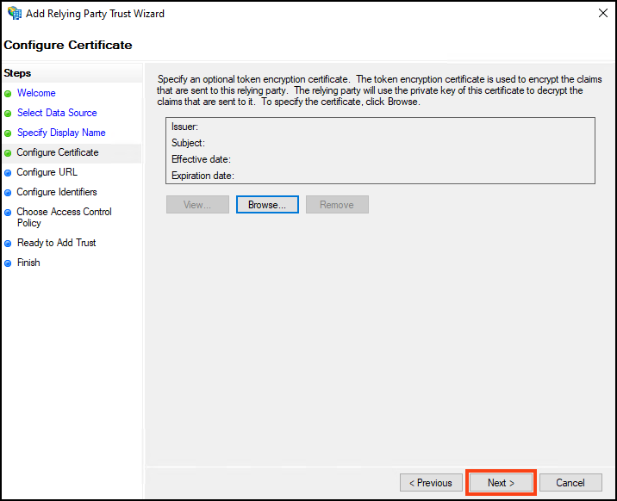
Task: Click the Subject field label
Action: click(x=188, y=143)
